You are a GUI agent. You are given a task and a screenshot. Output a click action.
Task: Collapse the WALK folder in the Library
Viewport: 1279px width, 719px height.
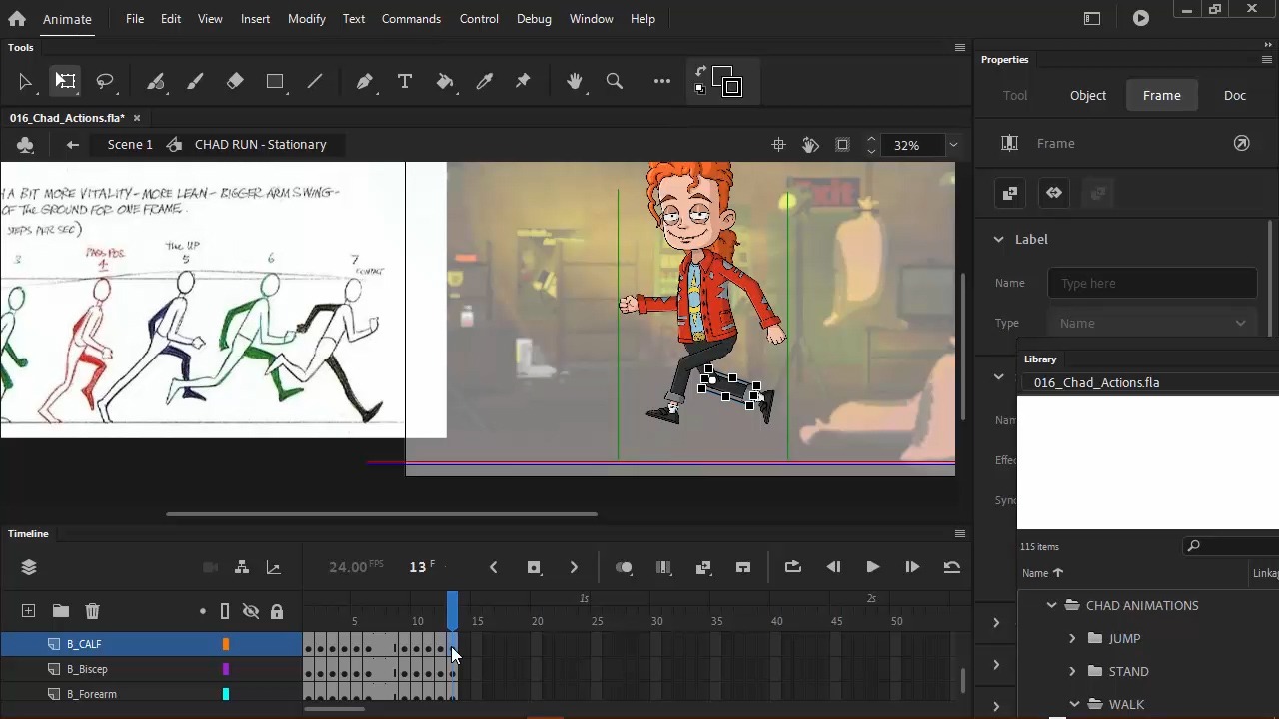[1074, 704]
